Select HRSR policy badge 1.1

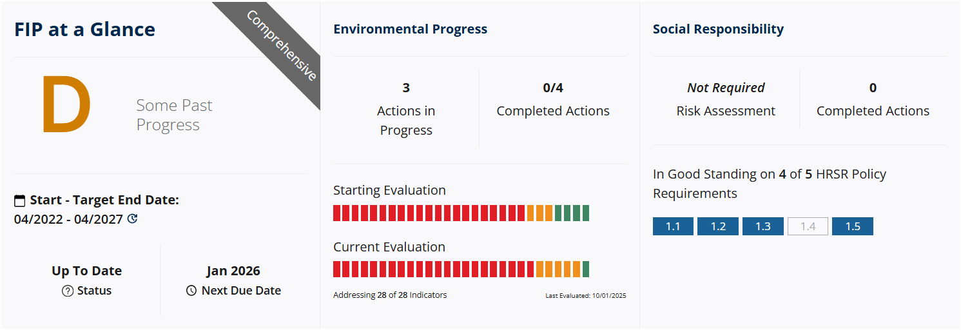tap(673, 226)
